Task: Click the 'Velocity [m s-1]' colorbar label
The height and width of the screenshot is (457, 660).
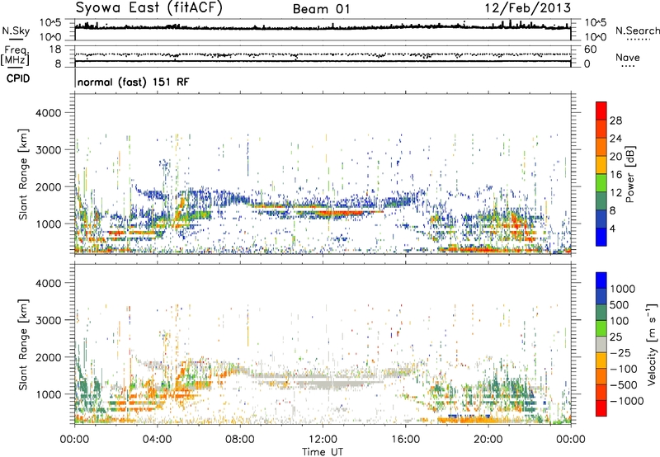Action: click(652, 344)
